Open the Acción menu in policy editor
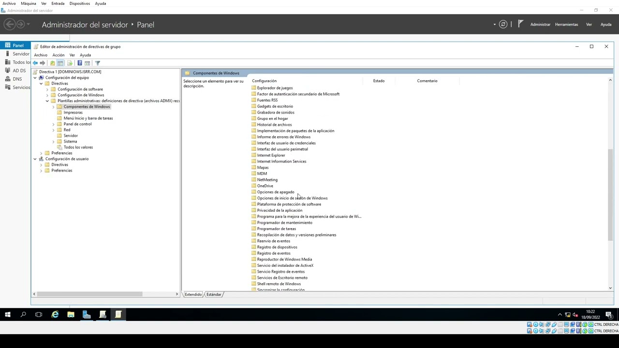 [x=58, y=55]
